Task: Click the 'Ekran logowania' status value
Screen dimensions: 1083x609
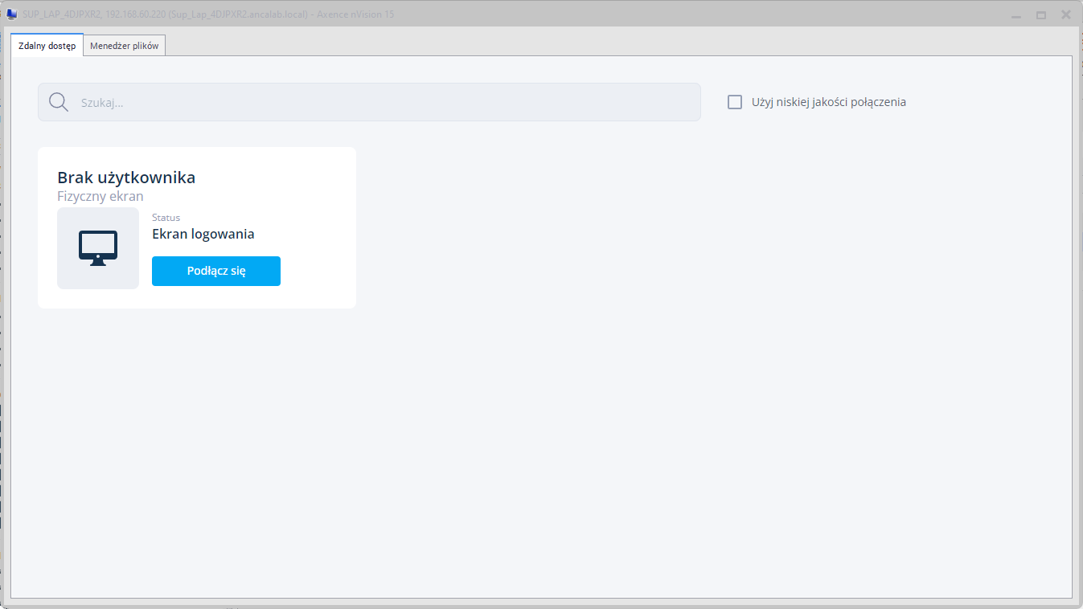Action: click(203, 235)
